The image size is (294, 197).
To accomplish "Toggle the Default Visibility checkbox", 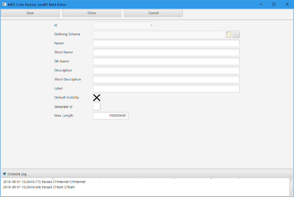I will coord(97,98).
